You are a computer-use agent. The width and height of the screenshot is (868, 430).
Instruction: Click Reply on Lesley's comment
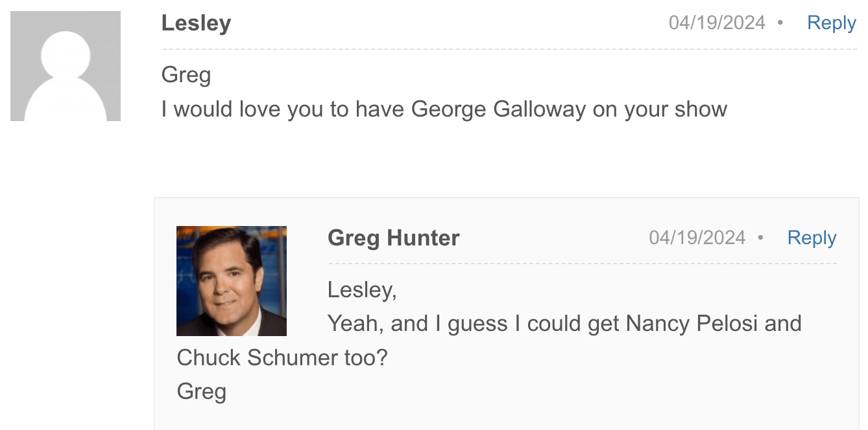[831, 23]
